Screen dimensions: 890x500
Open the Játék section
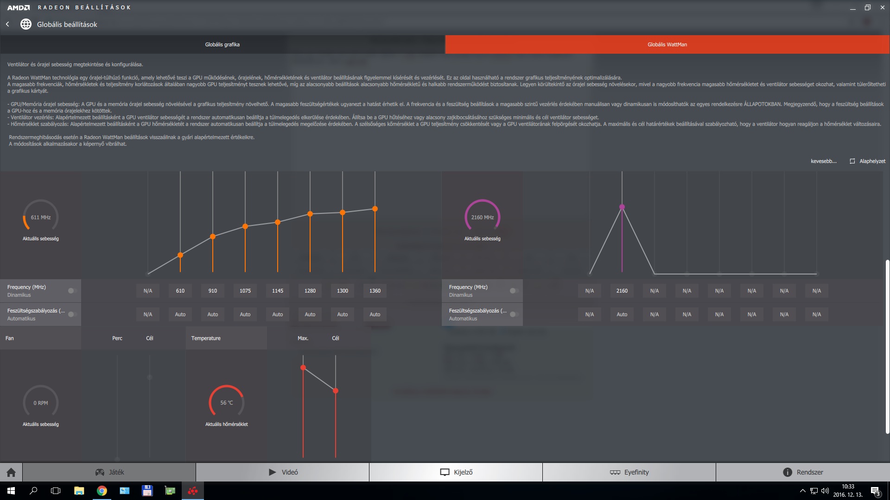(109, 472)
